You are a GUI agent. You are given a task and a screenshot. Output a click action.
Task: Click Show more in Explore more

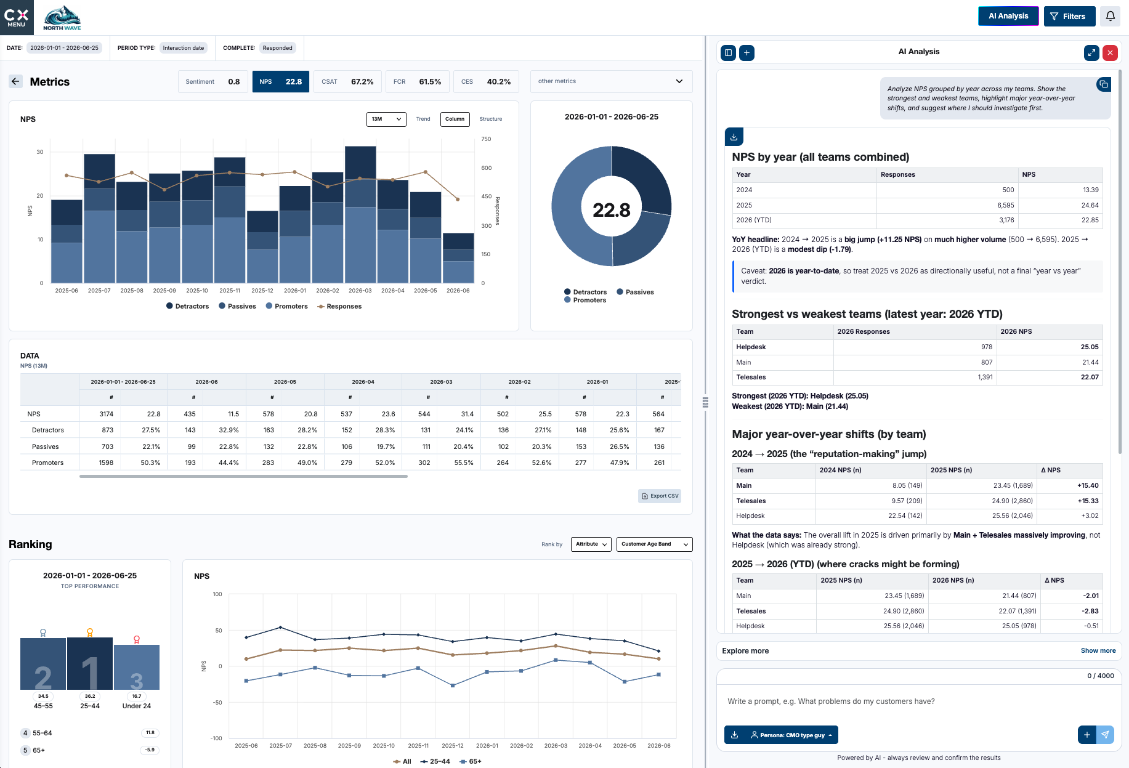tap(1098, 650)
